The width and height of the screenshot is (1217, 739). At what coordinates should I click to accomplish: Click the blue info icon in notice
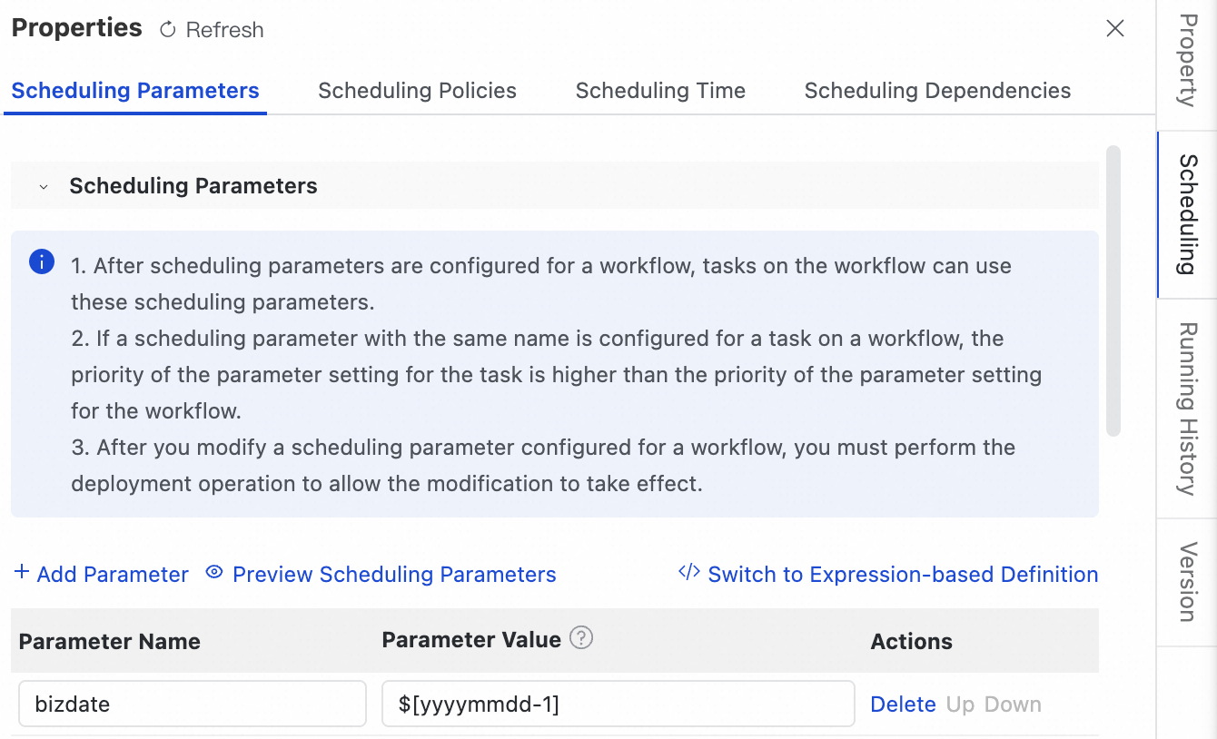pos(42,262)
